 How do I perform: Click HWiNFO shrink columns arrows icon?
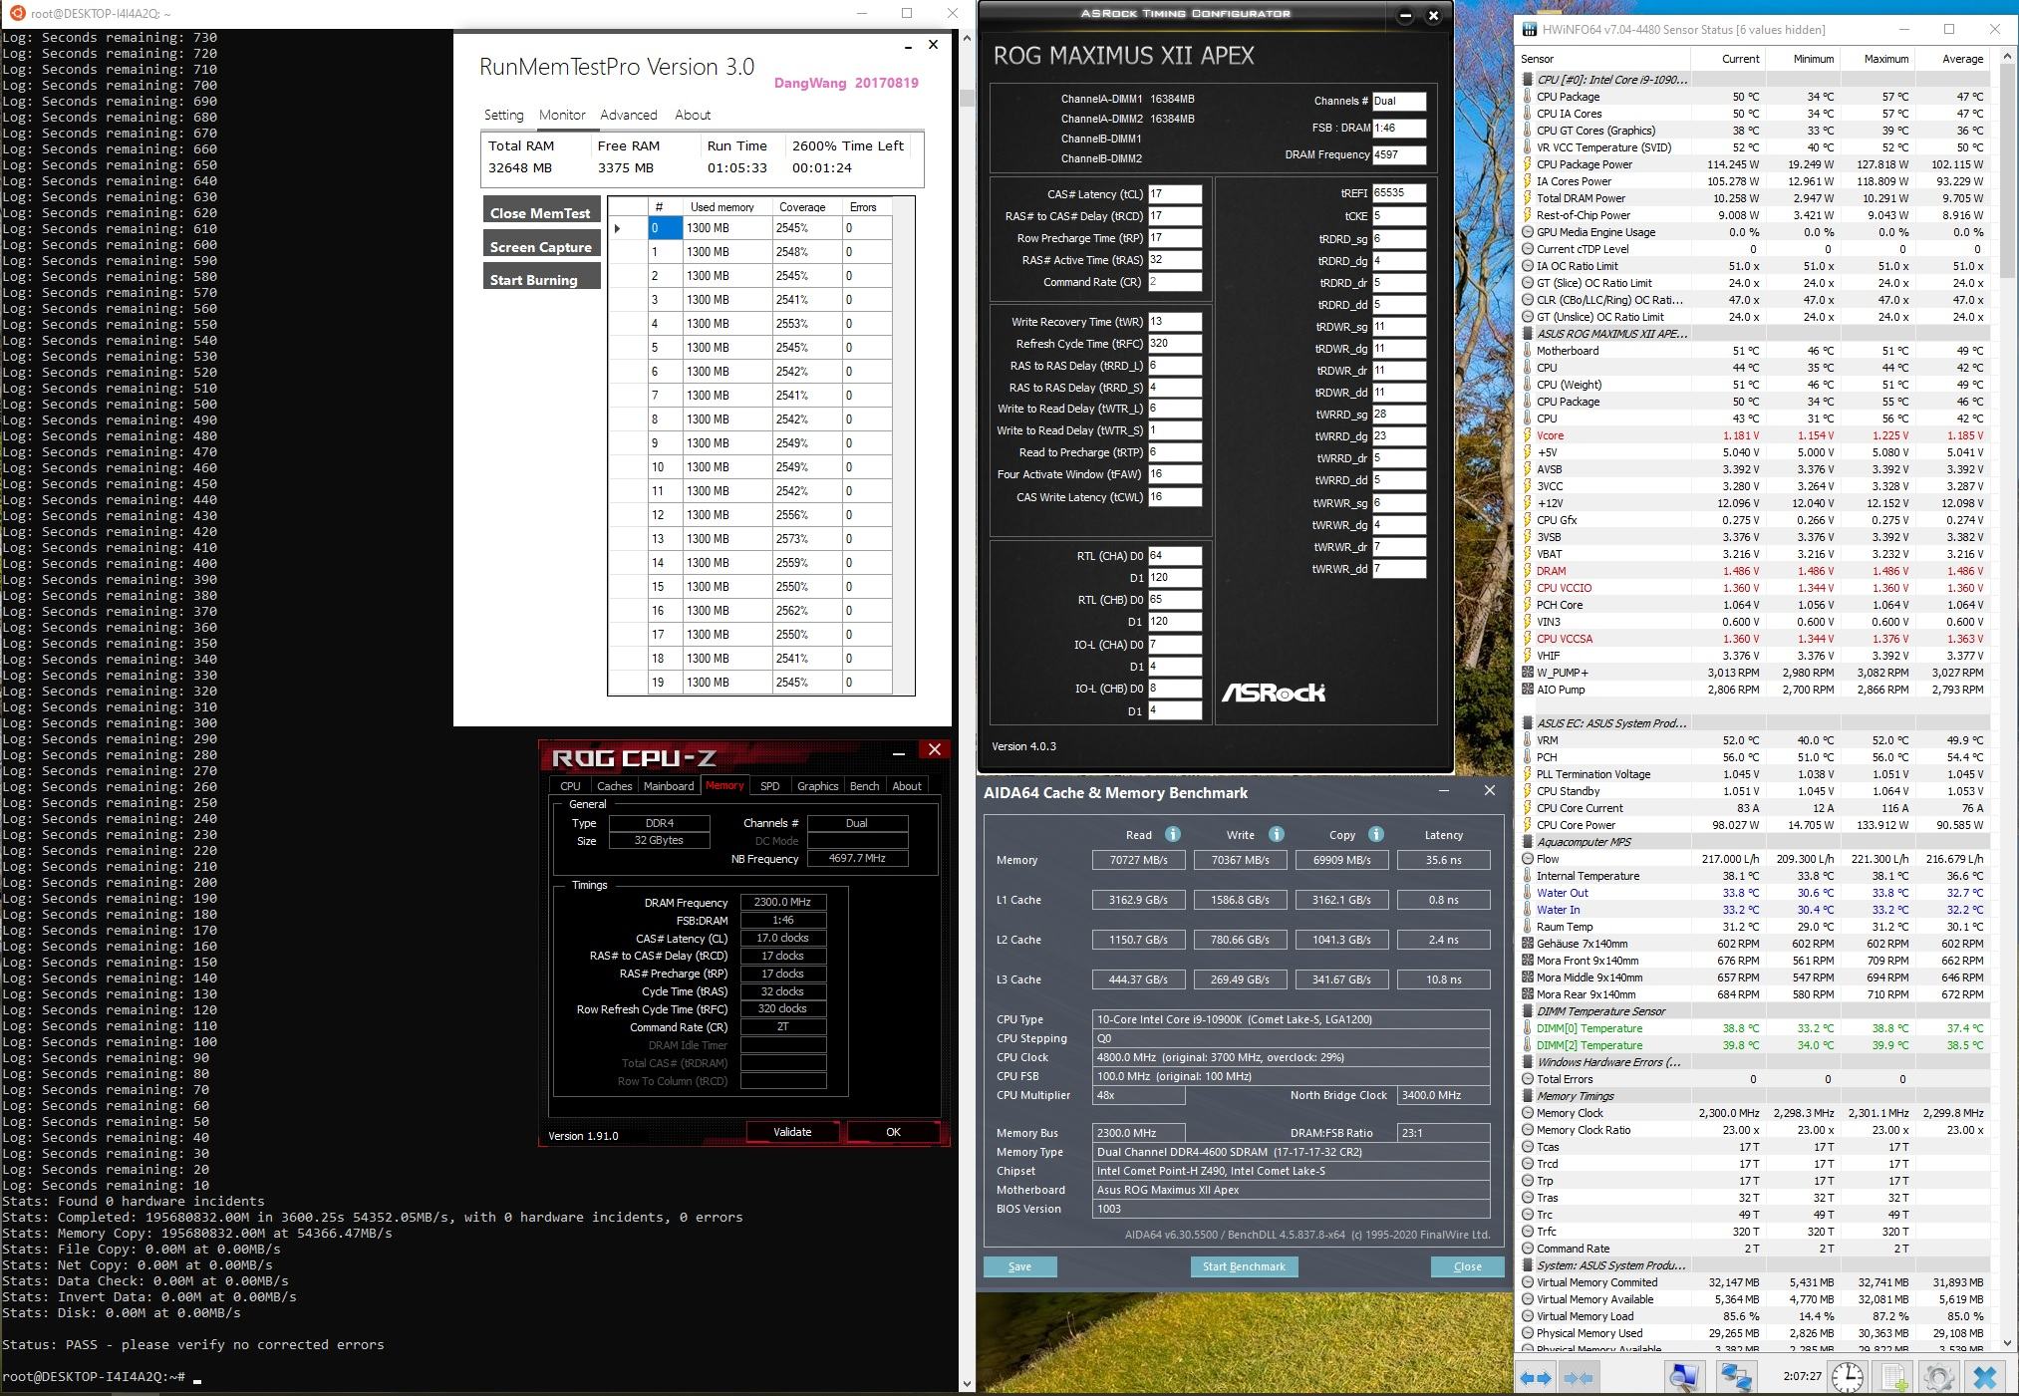[x=1579, y=1378]
